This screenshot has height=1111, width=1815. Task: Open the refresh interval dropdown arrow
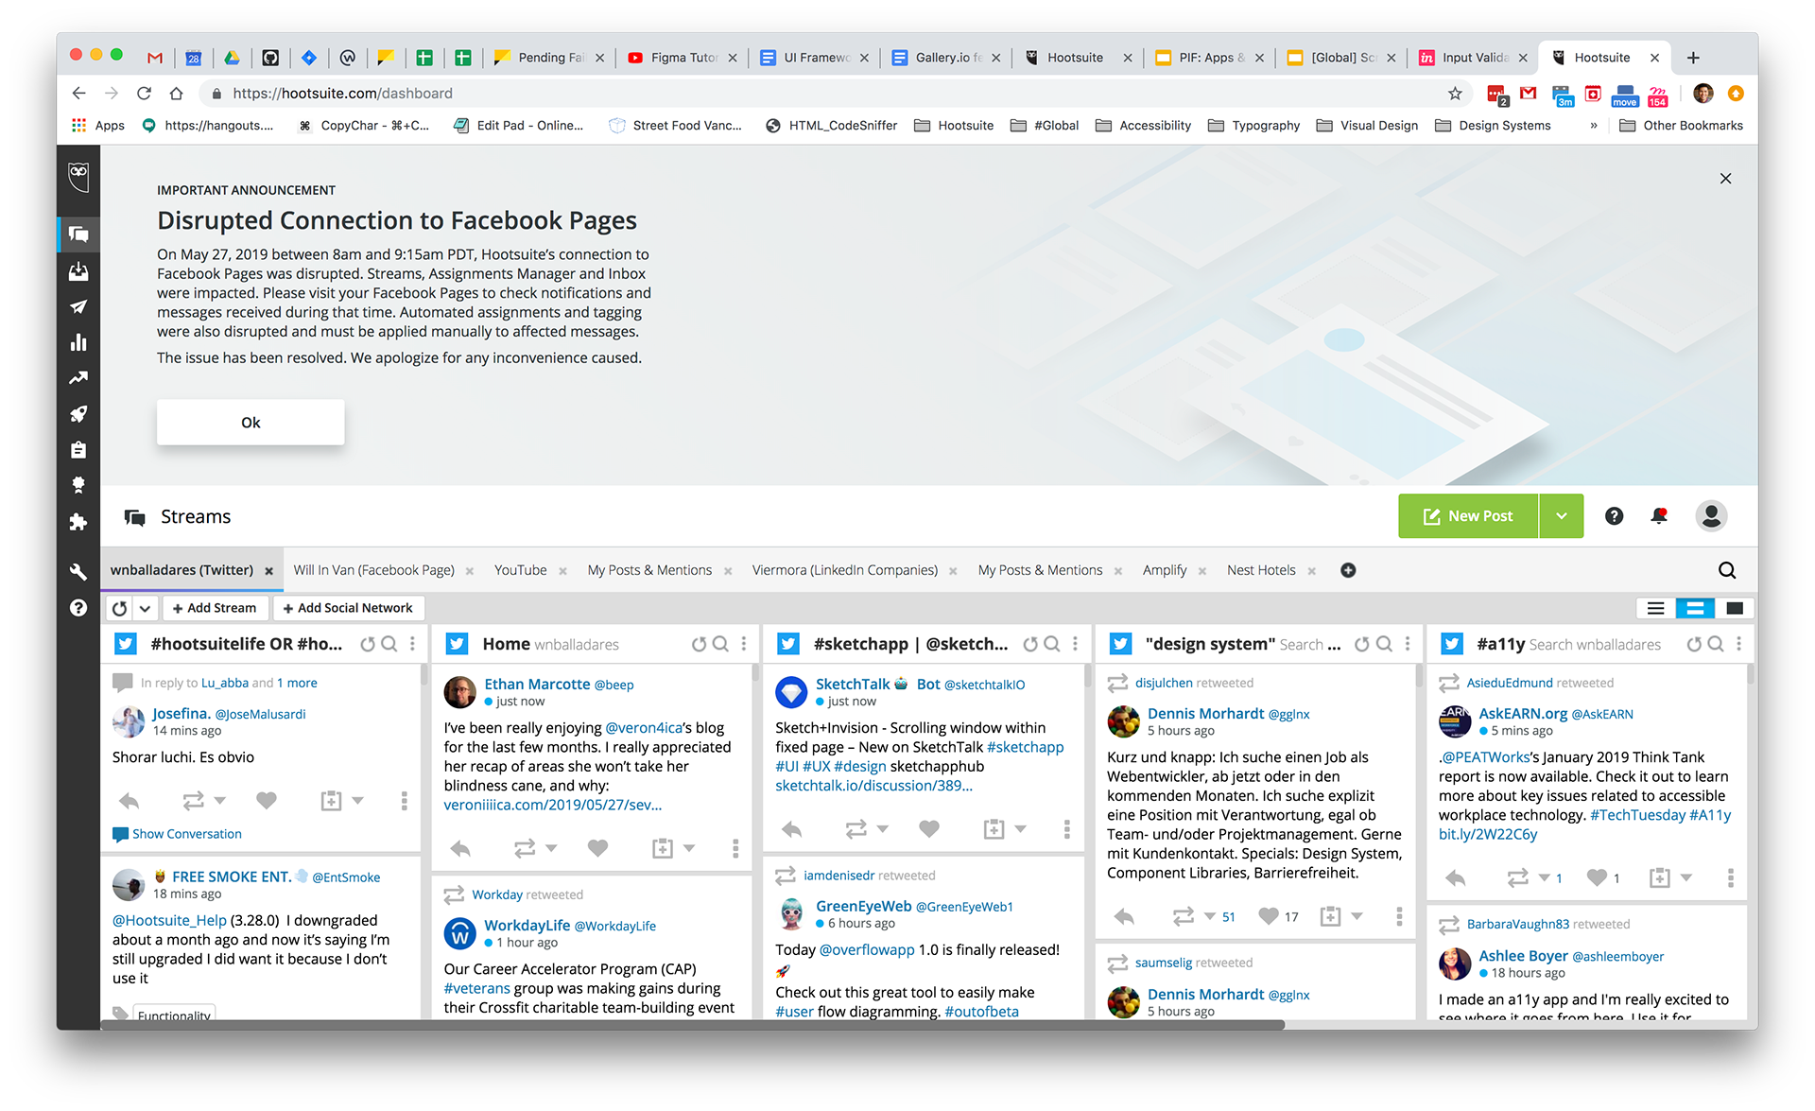145,608
